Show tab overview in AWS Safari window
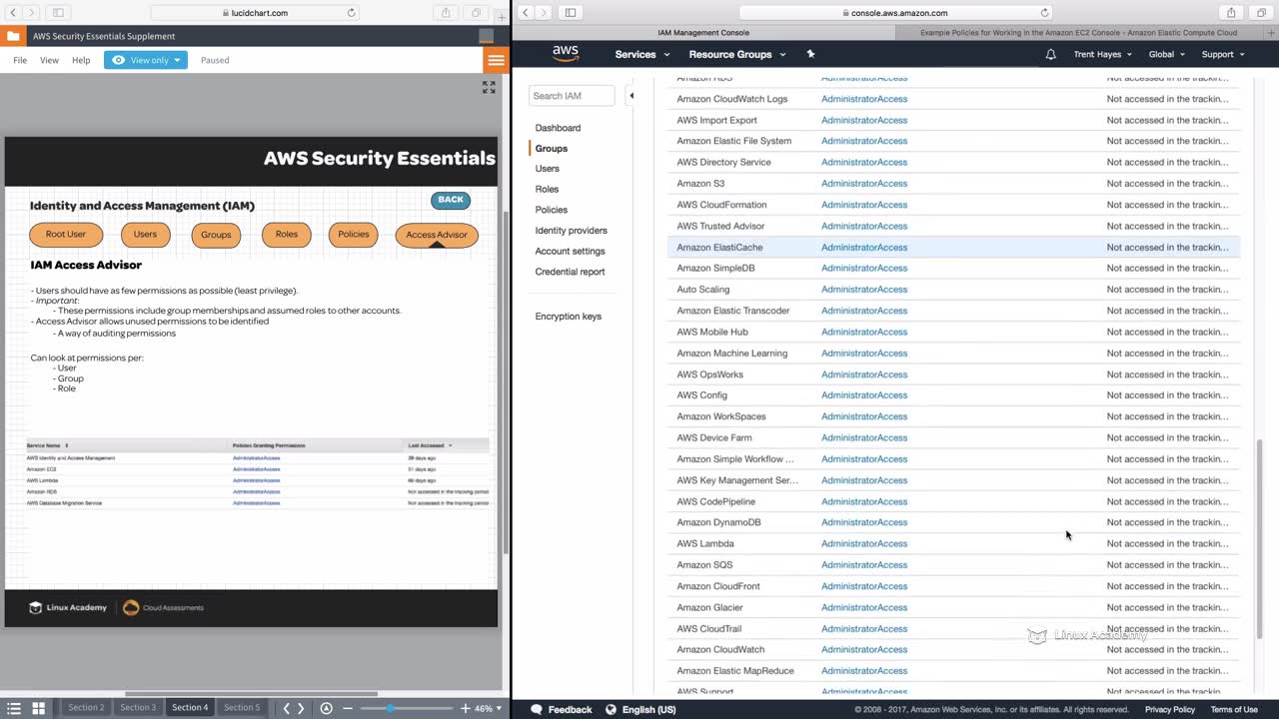Viewport: 1279px width, 719px height. [x=1261, y=13]
